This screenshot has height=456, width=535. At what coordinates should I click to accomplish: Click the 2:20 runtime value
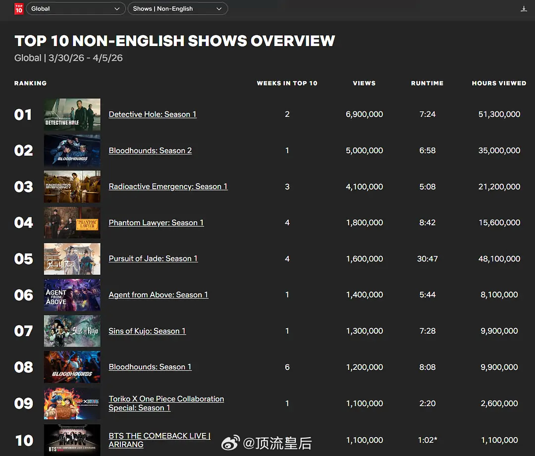[x=427, y=403]
